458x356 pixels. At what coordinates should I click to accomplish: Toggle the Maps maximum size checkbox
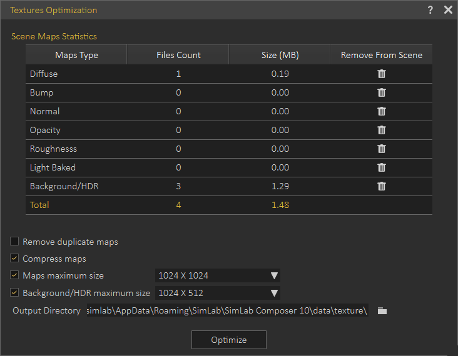point(14,275)
